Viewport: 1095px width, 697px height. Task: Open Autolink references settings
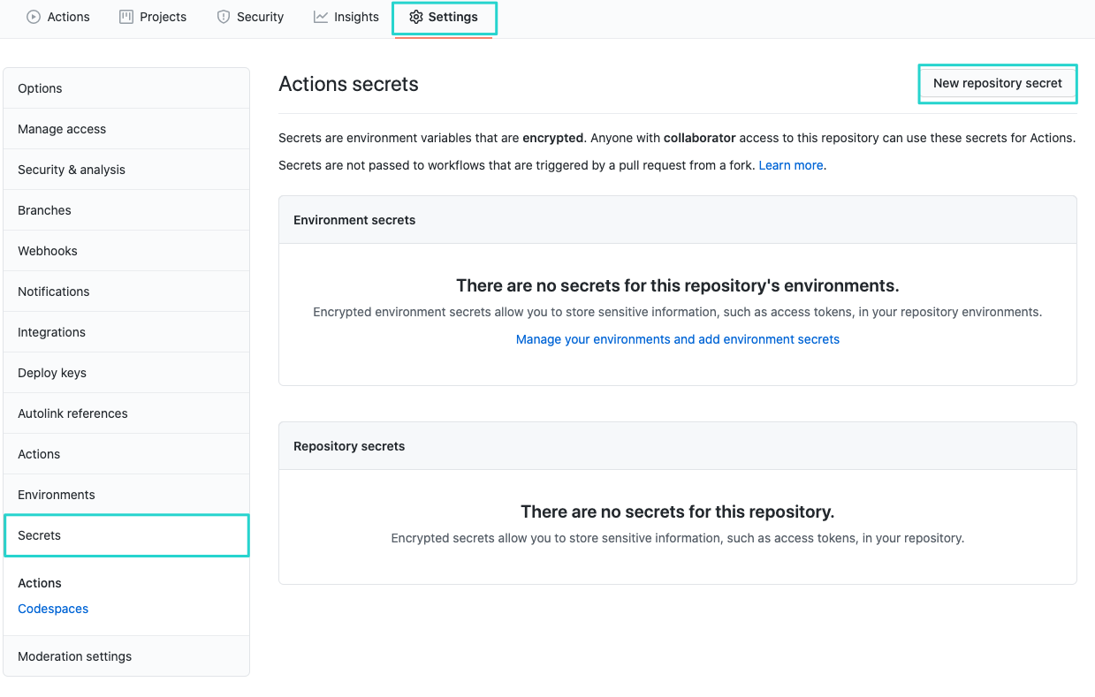[x=72, y=413]
